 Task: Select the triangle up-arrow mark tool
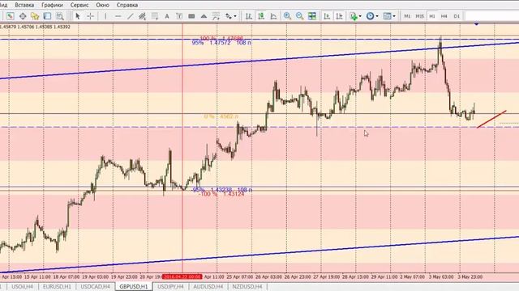(x=204, y=16)
